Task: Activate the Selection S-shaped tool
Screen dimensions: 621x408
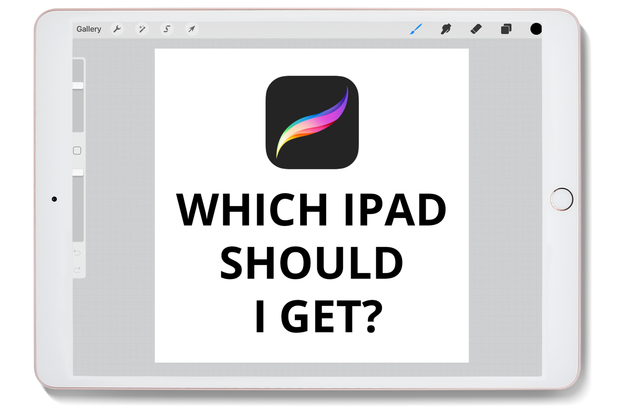Action: [167, 29]
